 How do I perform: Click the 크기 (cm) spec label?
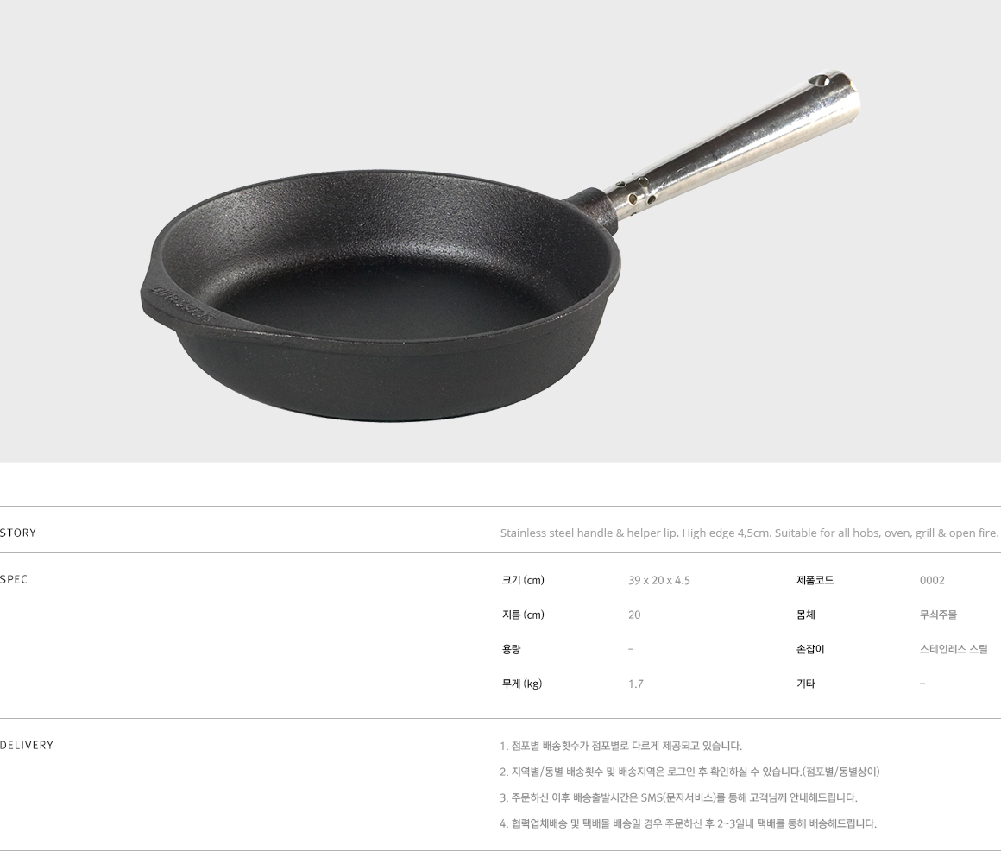point(523,580)
